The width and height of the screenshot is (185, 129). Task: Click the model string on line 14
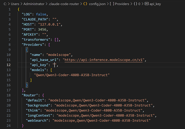[x=72, y=75]
